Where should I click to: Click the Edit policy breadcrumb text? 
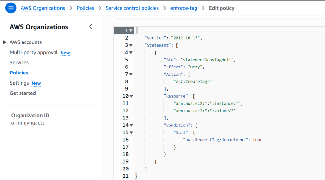coord(222,8)
